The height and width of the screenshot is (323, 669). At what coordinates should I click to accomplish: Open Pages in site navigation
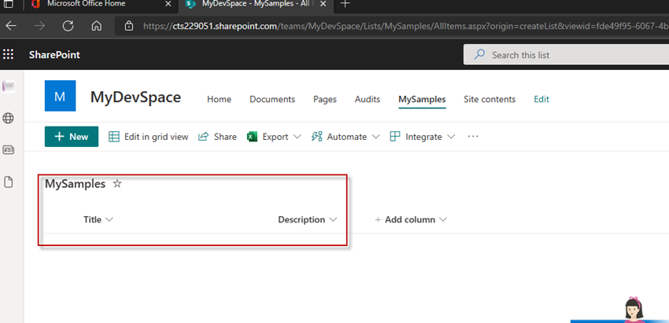point(325,99)
